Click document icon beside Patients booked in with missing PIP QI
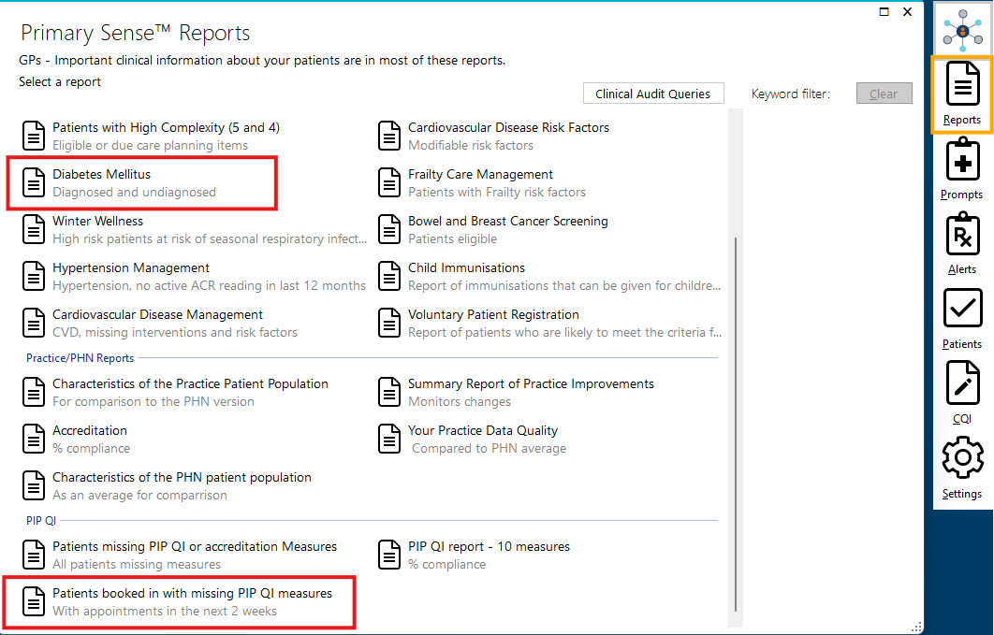Image resolution: width=994 pixels, height=635 pixels. click(x=34, y=602)
